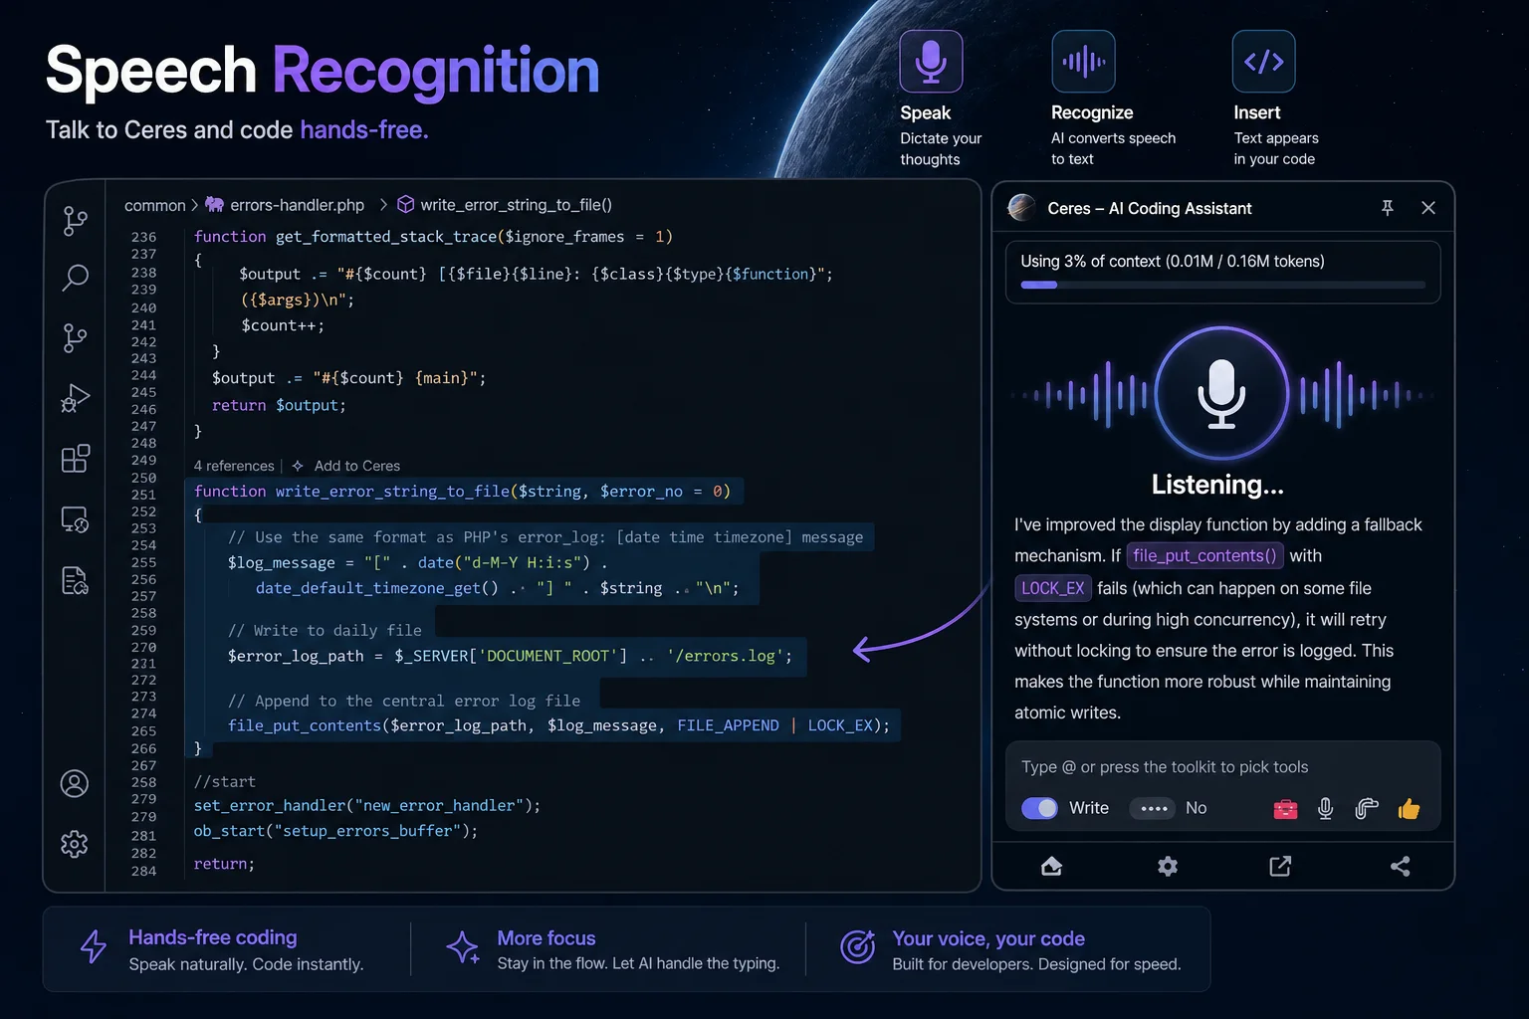Screen dimensions: 1529x1019
Task: Open the red toolkit picker in the chat bar
Action: click(x=1285, y=808)
